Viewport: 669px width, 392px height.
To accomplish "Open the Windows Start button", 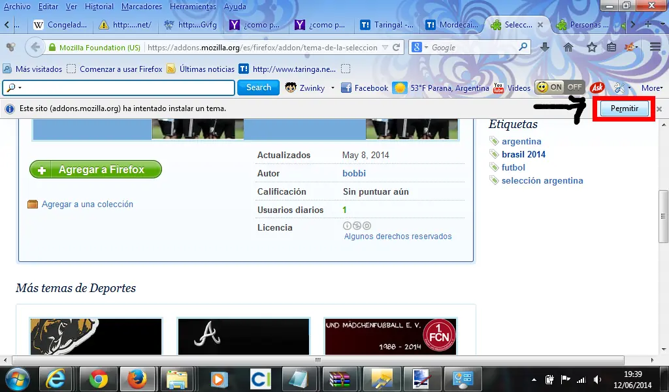I will pos(16,379).
